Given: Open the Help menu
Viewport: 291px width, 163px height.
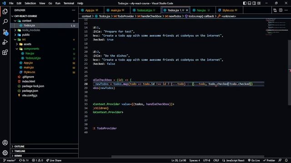Looking at the screenshot, I should (x=80, y=3).
